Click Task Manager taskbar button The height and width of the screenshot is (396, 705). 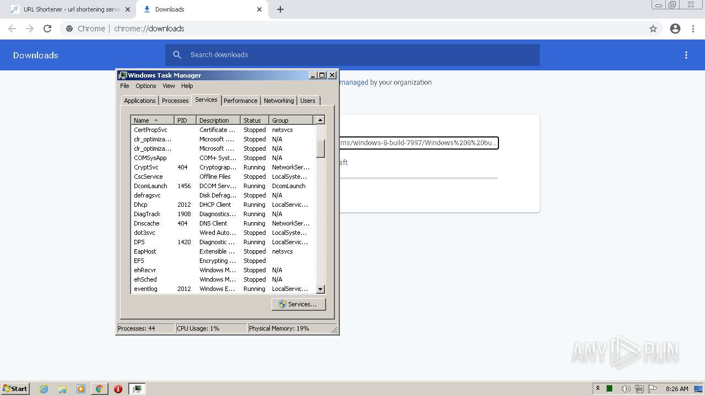(137, 389)
